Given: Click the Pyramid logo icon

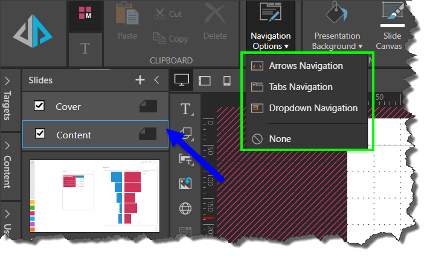Looking at the screenshot, I should pos(33,31).
